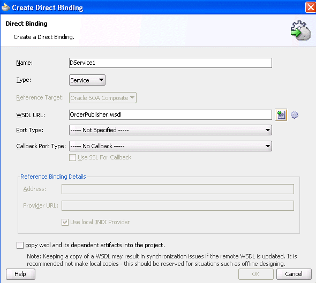Click the Name: label

tap(25, 63)
